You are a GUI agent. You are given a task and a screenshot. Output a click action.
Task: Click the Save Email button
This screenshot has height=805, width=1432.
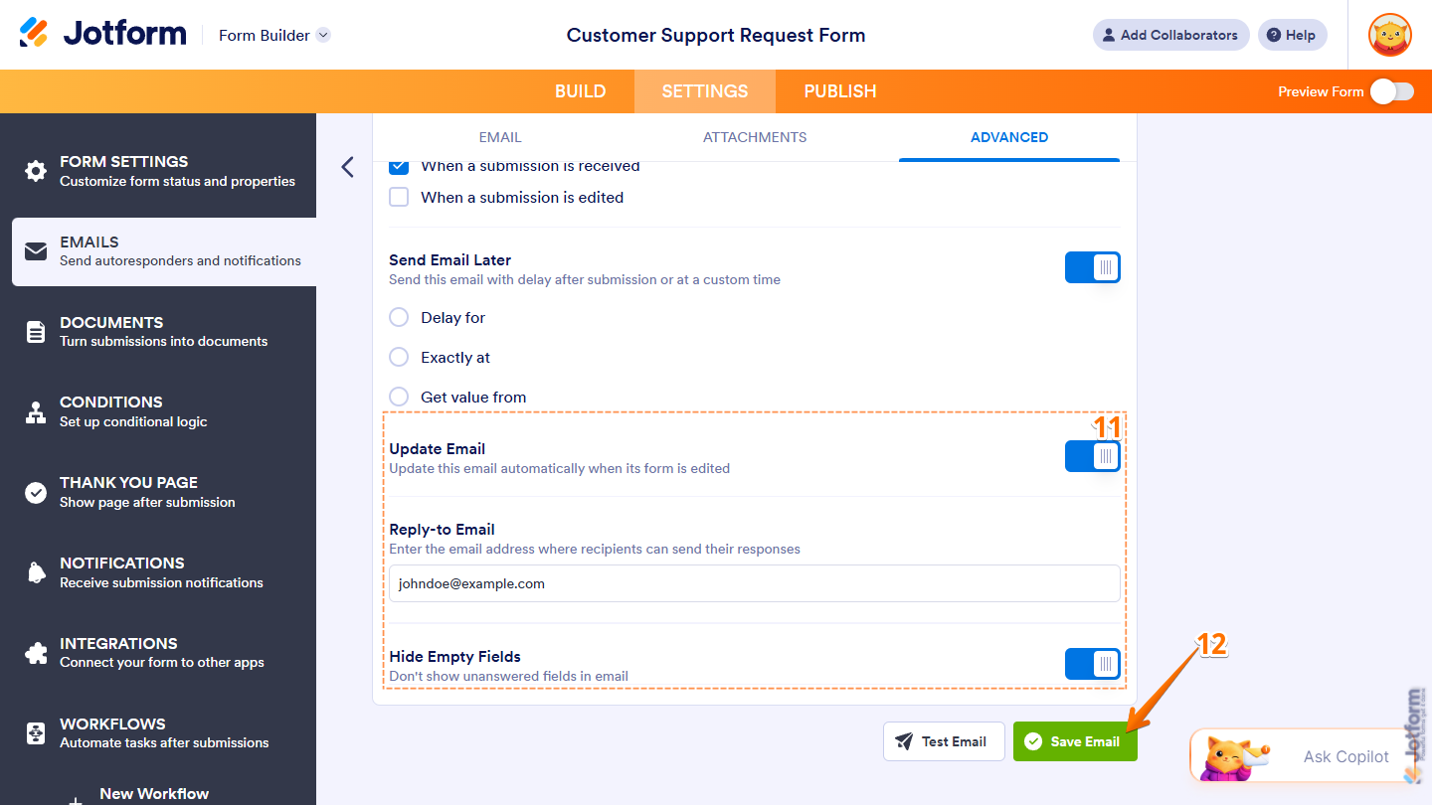pyautogui.click(x=1075, y=741)
